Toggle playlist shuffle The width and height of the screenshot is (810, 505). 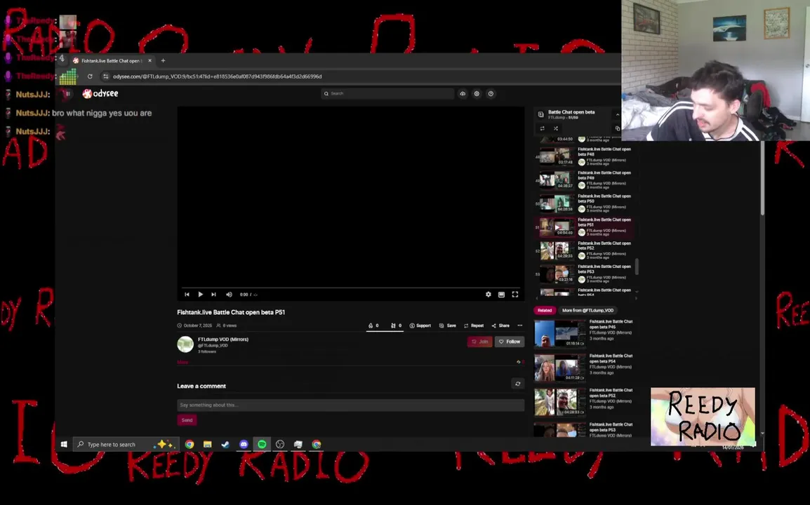click(556, 128)
